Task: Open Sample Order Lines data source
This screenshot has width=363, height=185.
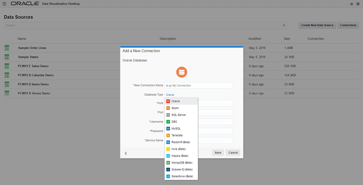Action: (x=32, y=48)
